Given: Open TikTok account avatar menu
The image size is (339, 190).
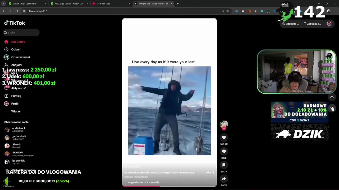Looking at the screenshot, I should click(x=329, y=24).
